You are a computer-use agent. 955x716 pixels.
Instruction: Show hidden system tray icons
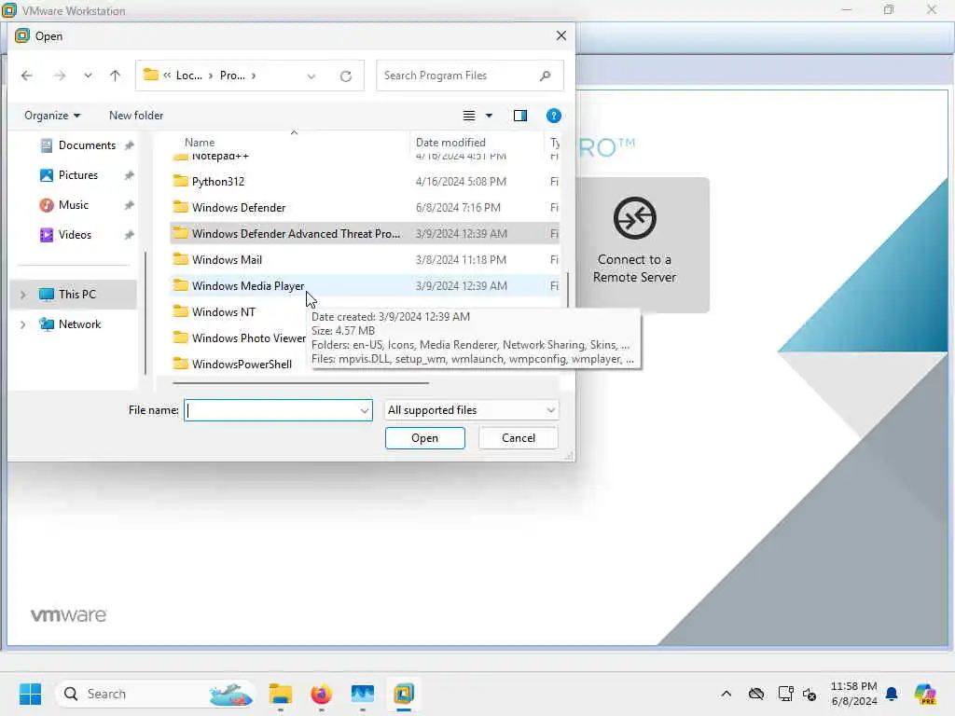[x=726, y=694]
